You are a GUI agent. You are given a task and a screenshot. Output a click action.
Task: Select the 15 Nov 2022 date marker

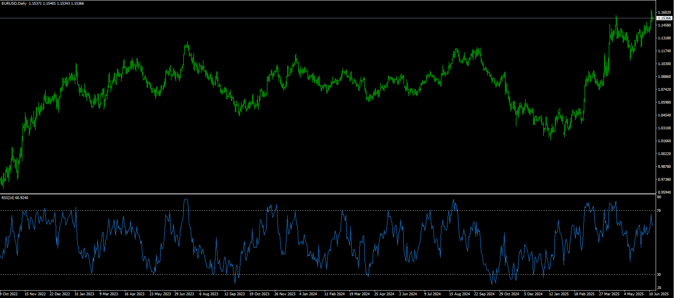35,294
